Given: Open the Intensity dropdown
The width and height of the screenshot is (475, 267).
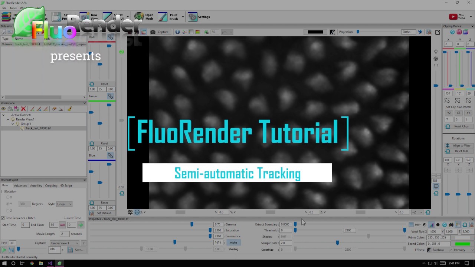Looking at the screenshot, I should (463, 250).
